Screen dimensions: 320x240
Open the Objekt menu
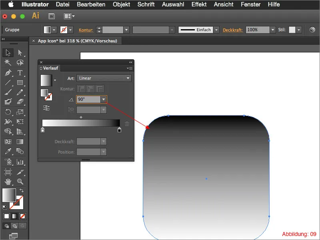[x=122, y=4]
